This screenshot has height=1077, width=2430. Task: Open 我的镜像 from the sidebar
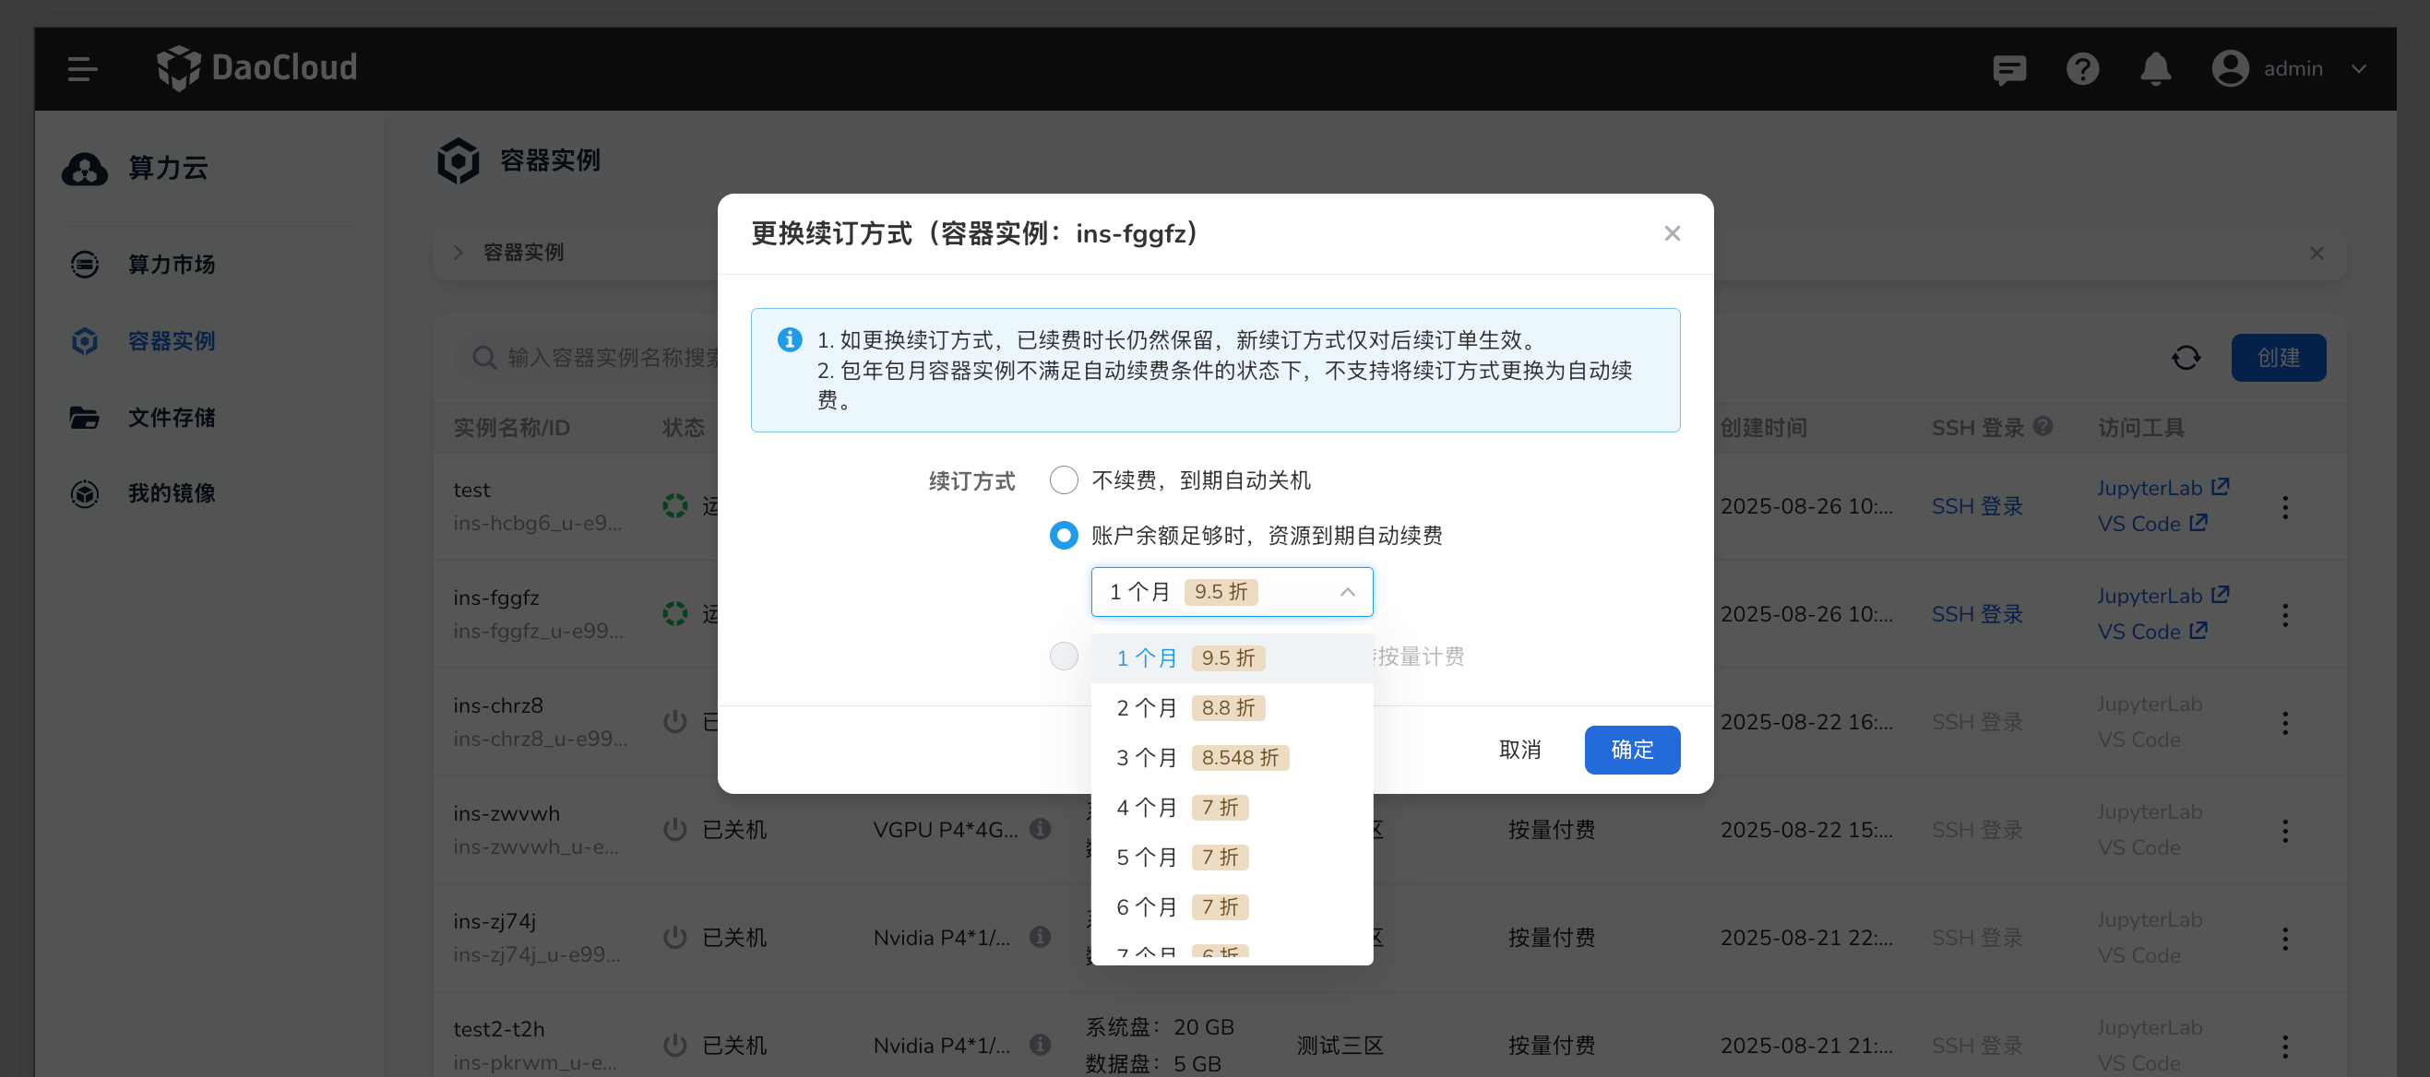click(x=173, y=492)
